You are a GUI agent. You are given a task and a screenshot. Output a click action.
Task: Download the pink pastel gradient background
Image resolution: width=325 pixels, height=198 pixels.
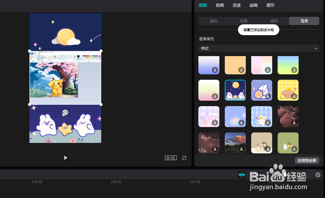coord(268,70)
